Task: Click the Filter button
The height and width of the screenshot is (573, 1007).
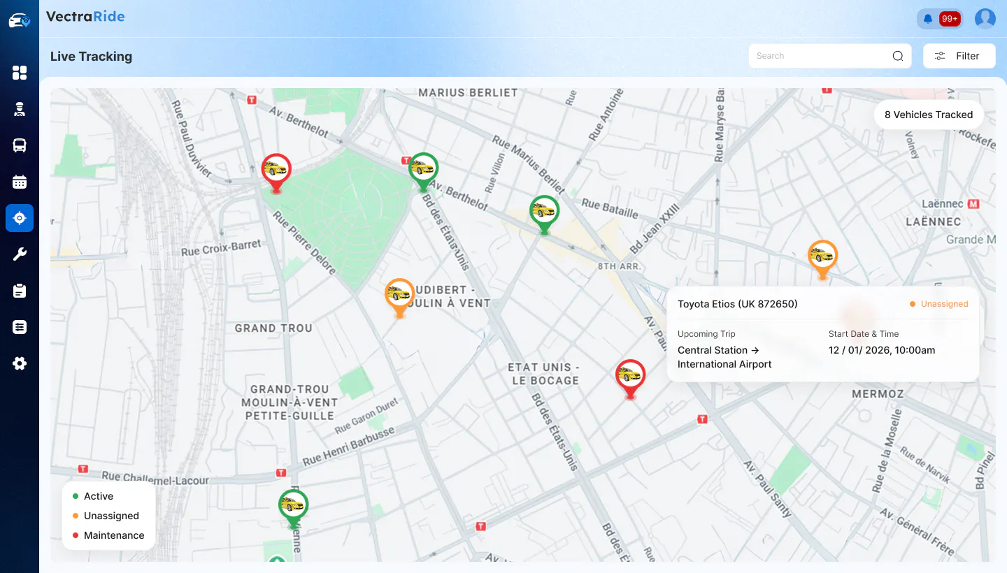Action: pos(959,56)
